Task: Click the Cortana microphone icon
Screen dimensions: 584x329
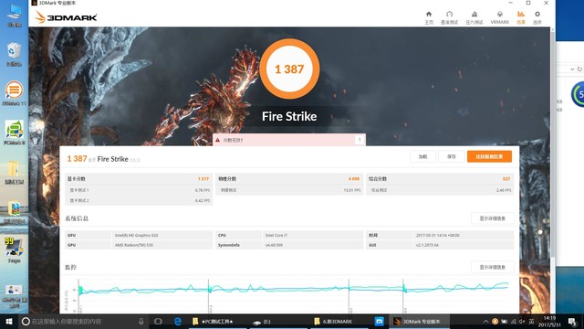Action: click(x=141, y=321)
